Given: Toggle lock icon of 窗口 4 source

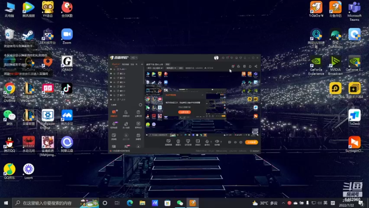Looking at the screenshot, I should [x=114, y=82].
